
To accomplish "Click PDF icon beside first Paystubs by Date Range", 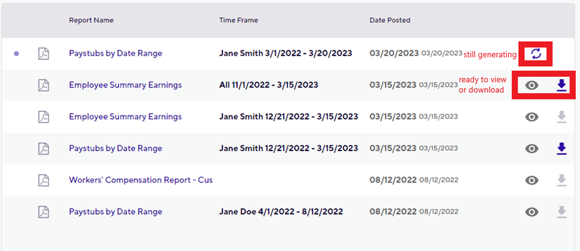I will (x=44, y=54).
